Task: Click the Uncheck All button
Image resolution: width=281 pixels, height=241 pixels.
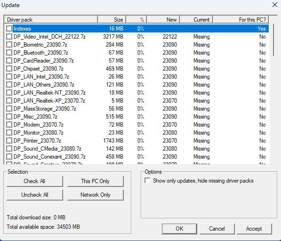Action: click(35, 195)
